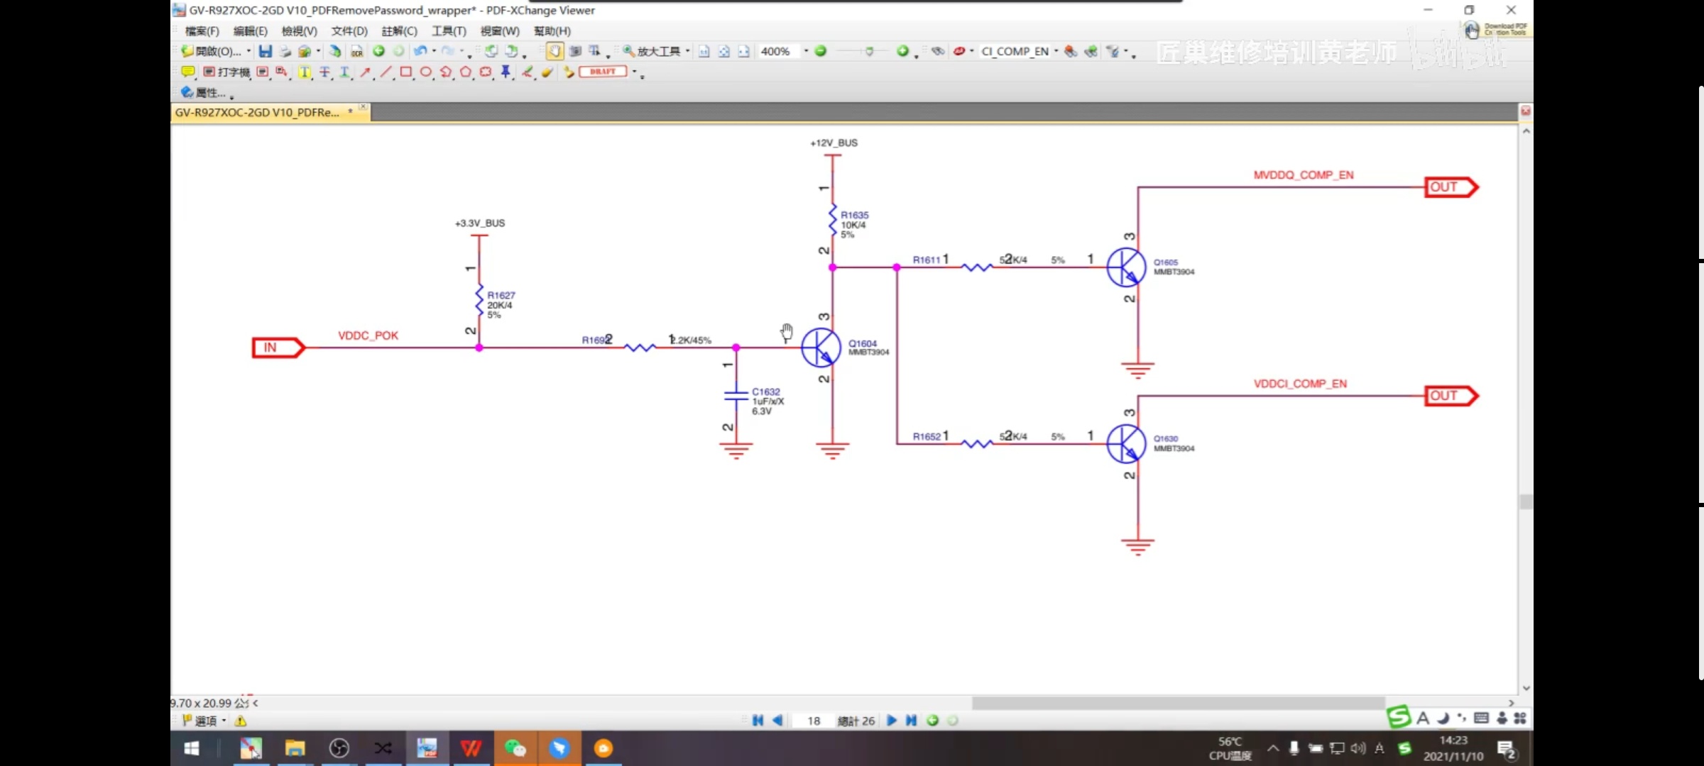This screenshot has width=1704, height=766.
Task: Jump to the first page
Action: [x=758, y=721]
